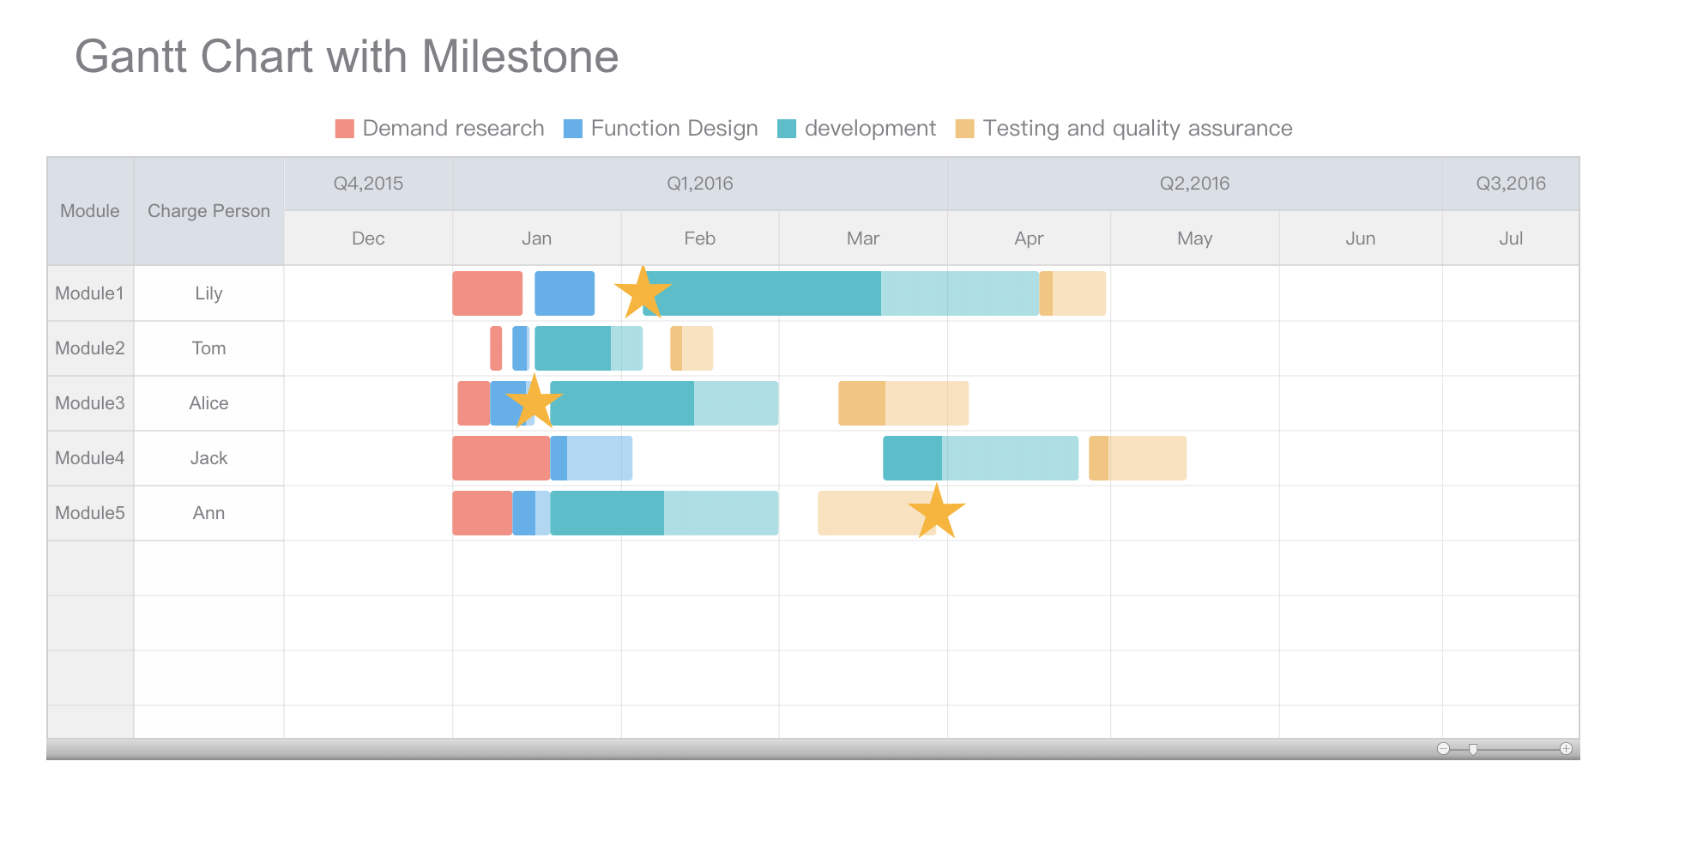Click the zoom slider handle
Image resolution: width=1697 pixels, height=858 pixels.
1473,749
